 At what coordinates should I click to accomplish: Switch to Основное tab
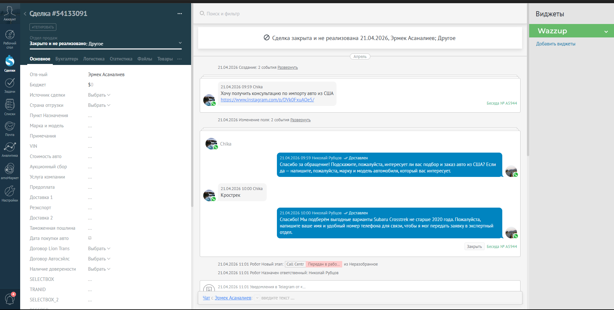tap(40, 59)
